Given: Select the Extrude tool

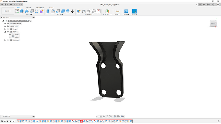Looking at the screenshot, I should coord(22,11).
